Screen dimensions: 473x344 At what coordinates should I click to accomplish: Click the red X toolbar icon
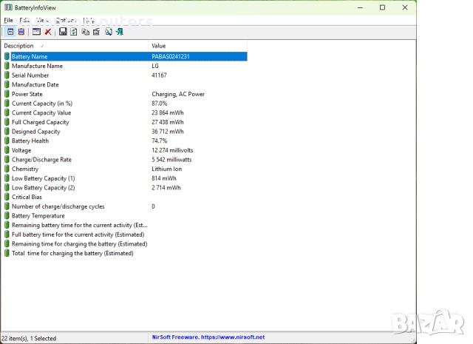pos(48,32)
